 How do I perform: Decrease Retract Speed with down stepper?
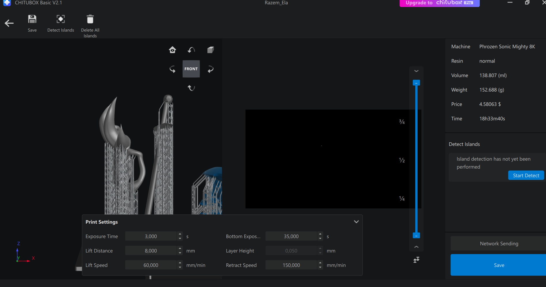(x=320, y=267)
